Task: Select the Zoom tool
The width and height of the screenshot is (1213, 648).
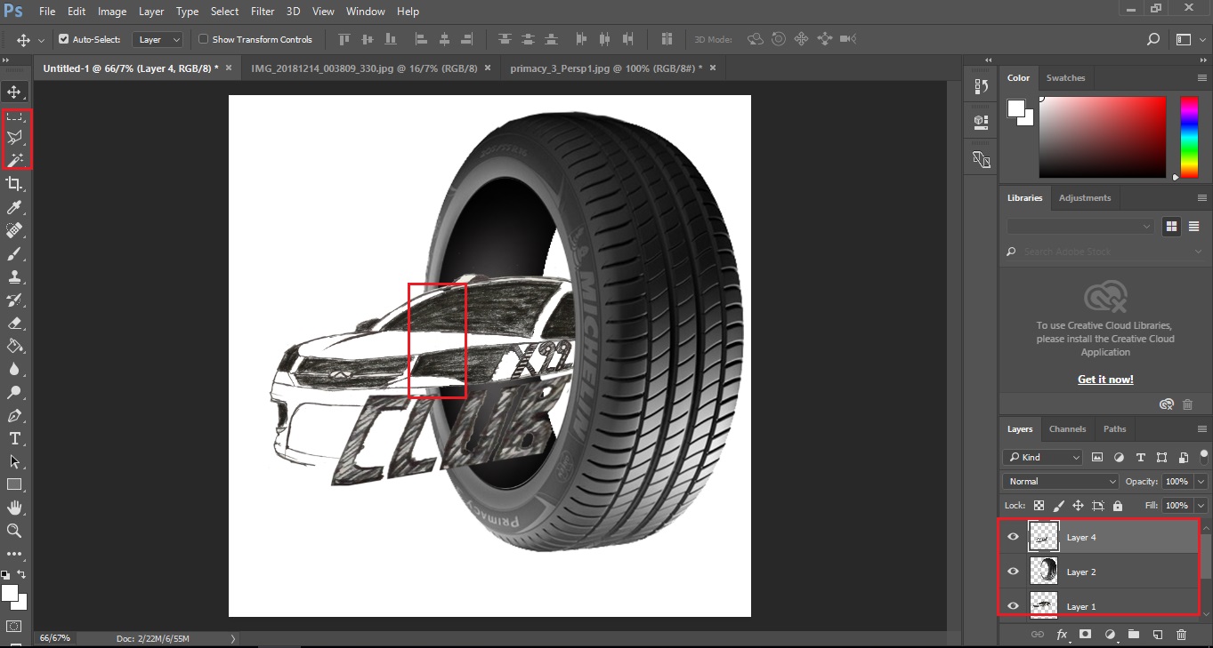Action: coord(14,531)
